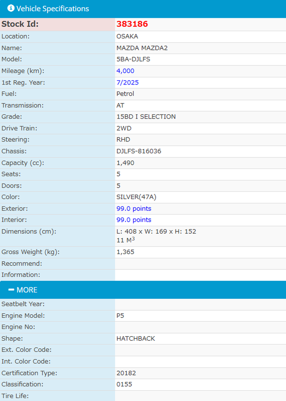The height and width of the screenshot is (401, 286).
Task: Click the color value SILVER(47A)
Action: 137,197
